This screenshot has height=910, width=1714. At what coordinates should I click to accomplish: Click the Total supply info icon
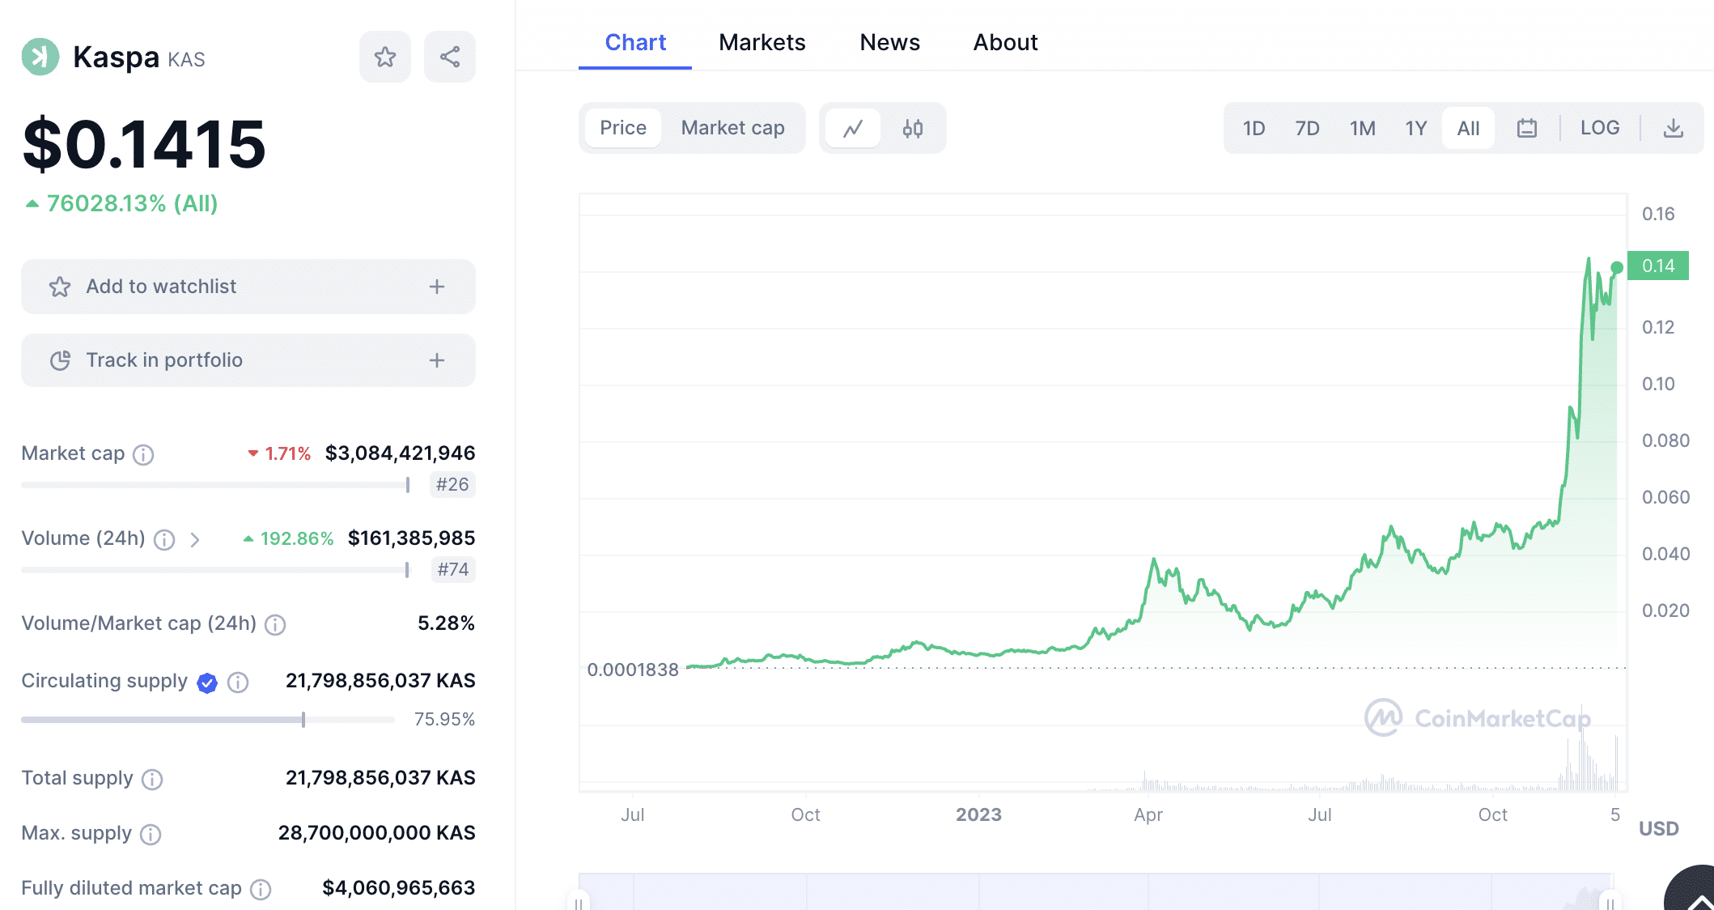tap(152, 779)
